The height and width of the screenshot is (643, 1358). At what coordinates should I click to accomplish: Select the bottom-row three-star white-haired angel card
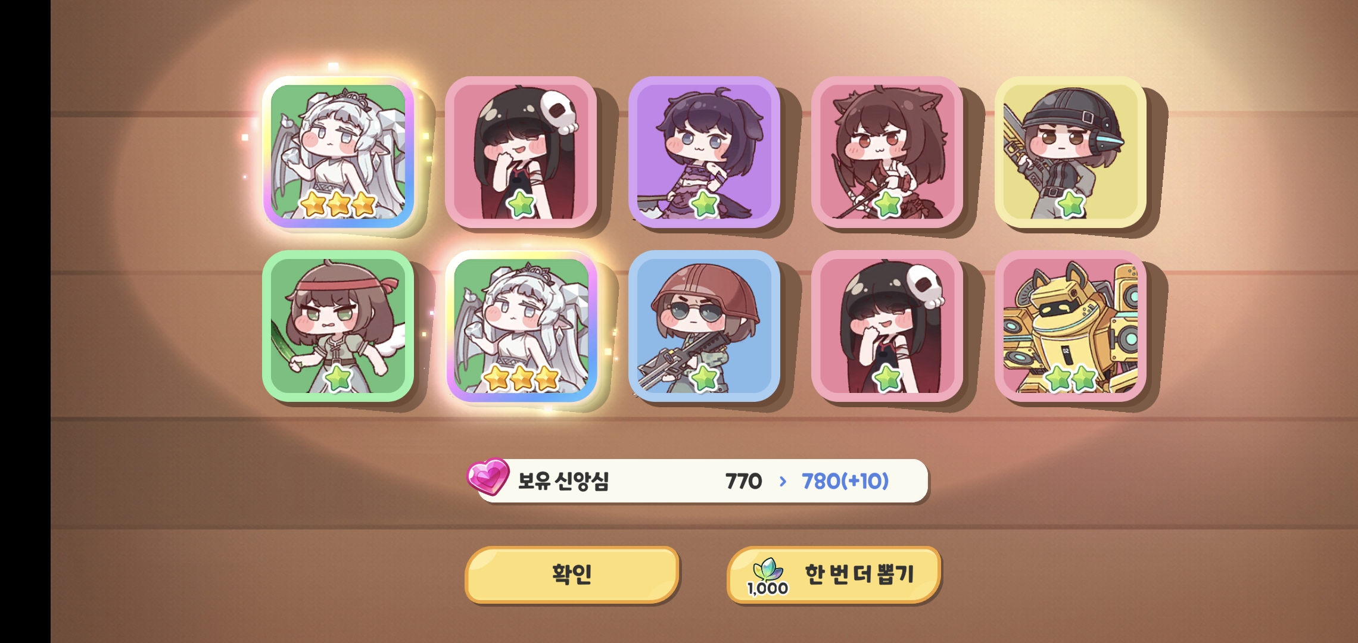pos(521,326)
